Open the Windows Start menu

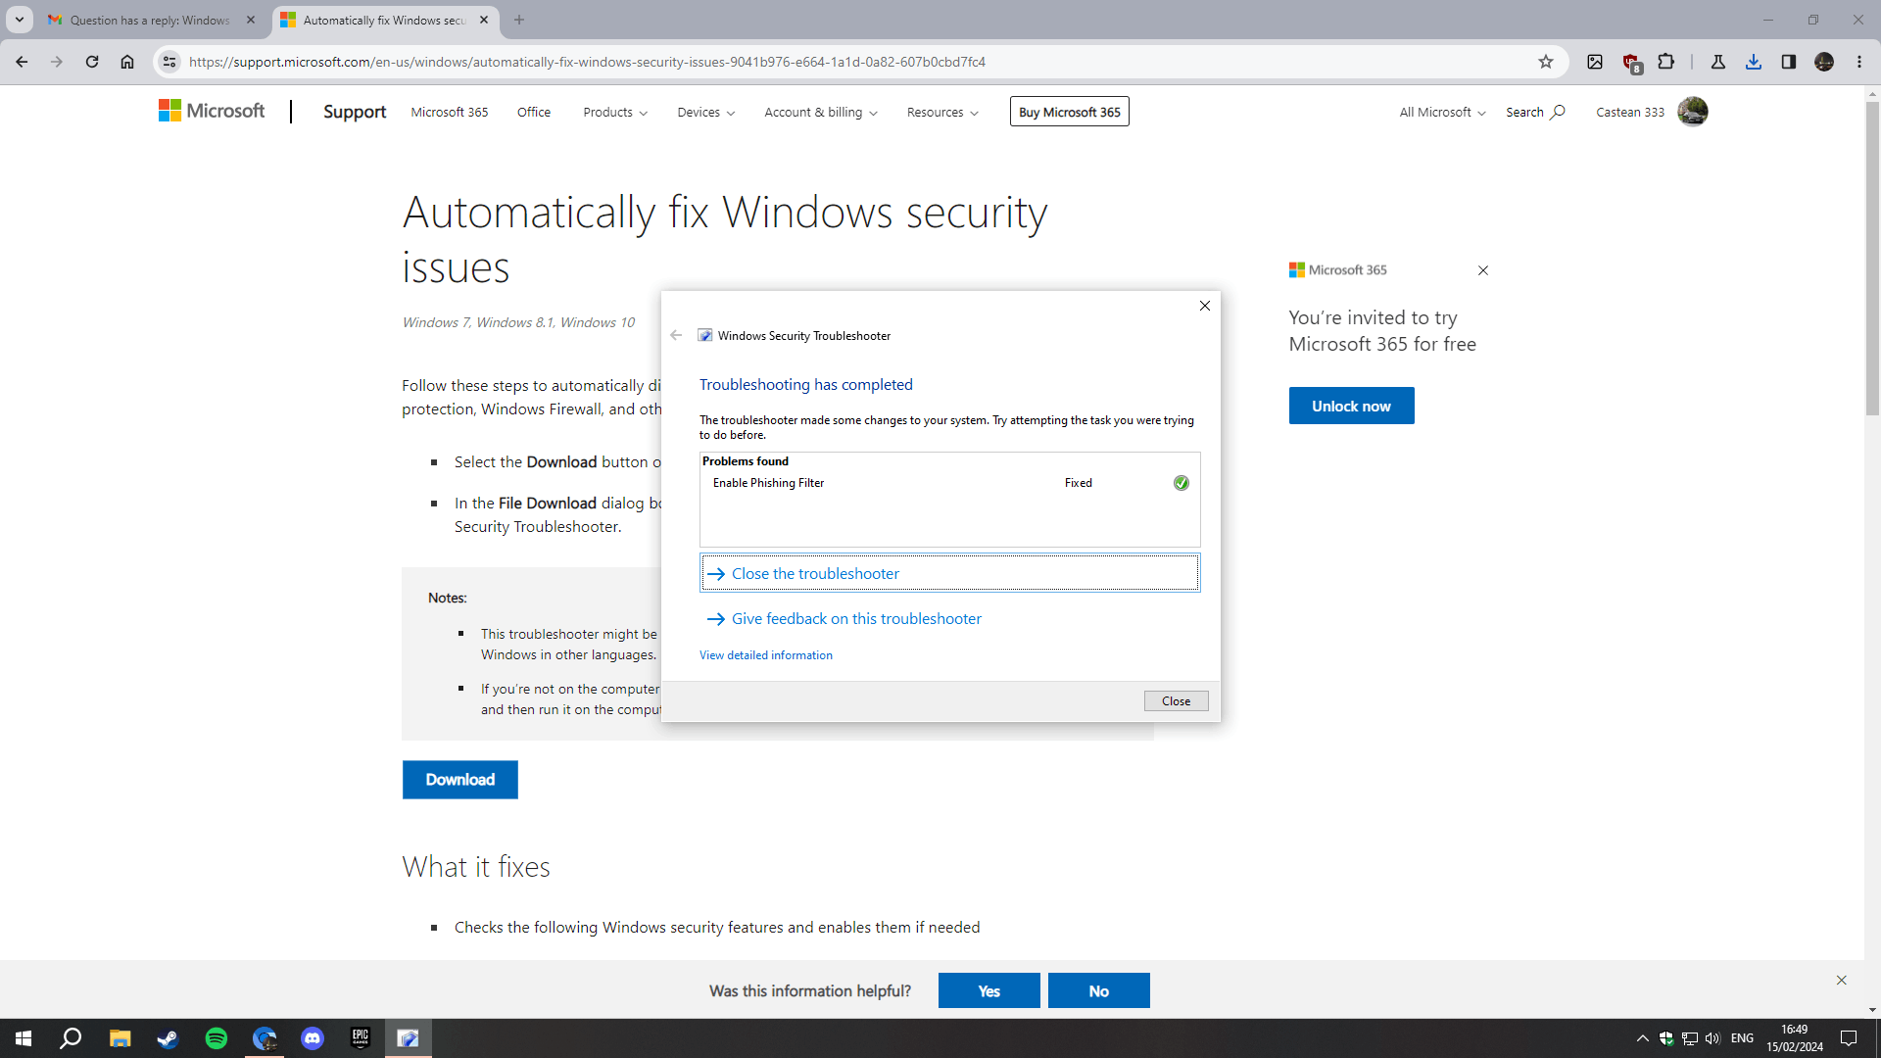click(24, 1038)
